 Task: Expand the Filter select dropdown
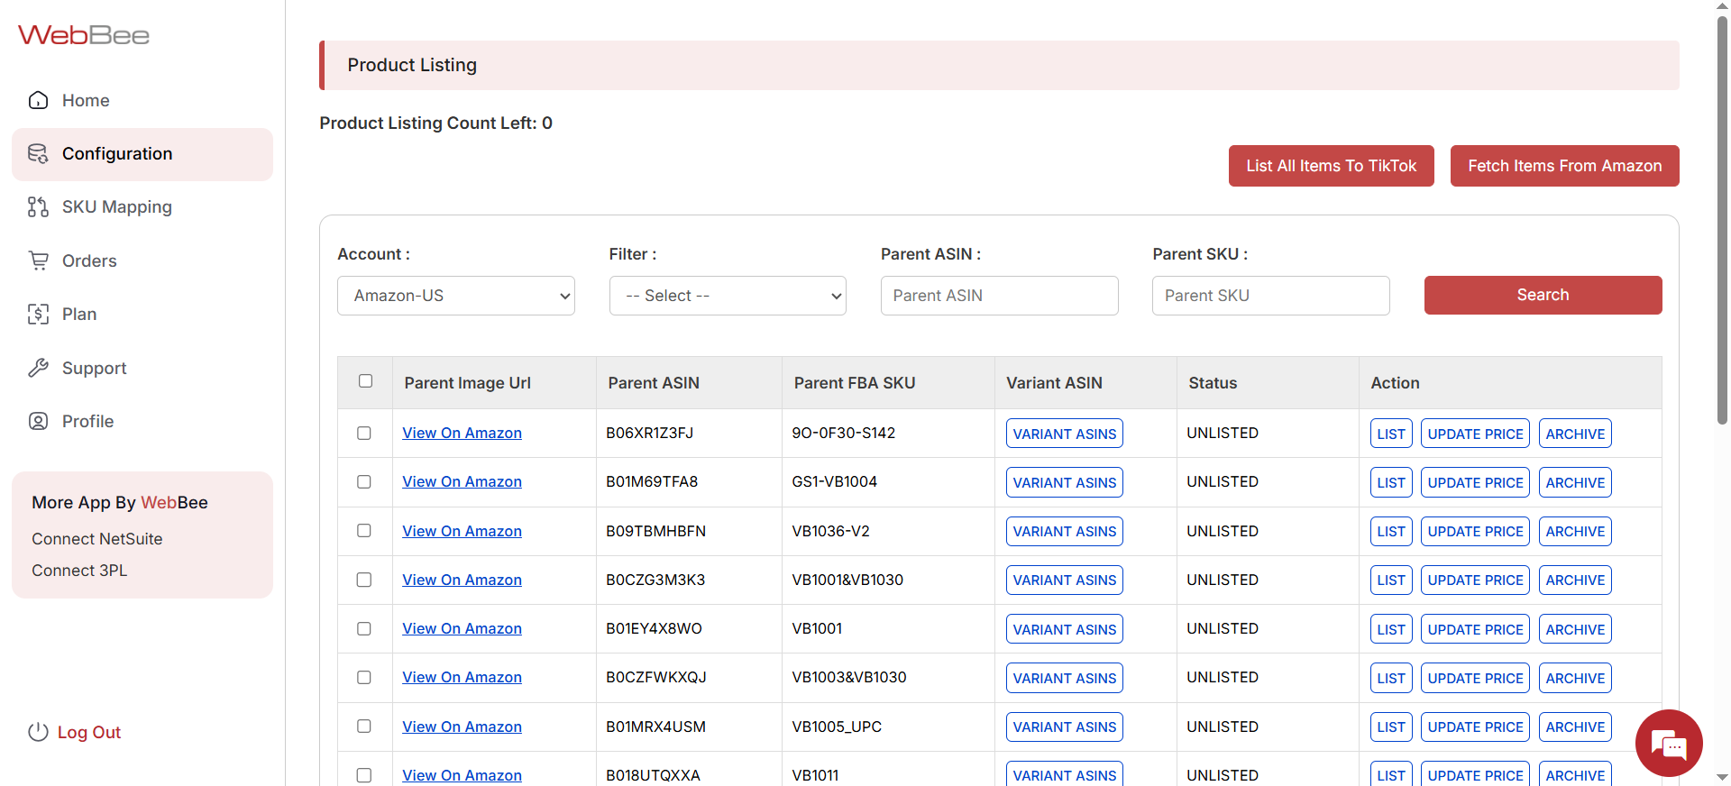click(x=727, y=296)
